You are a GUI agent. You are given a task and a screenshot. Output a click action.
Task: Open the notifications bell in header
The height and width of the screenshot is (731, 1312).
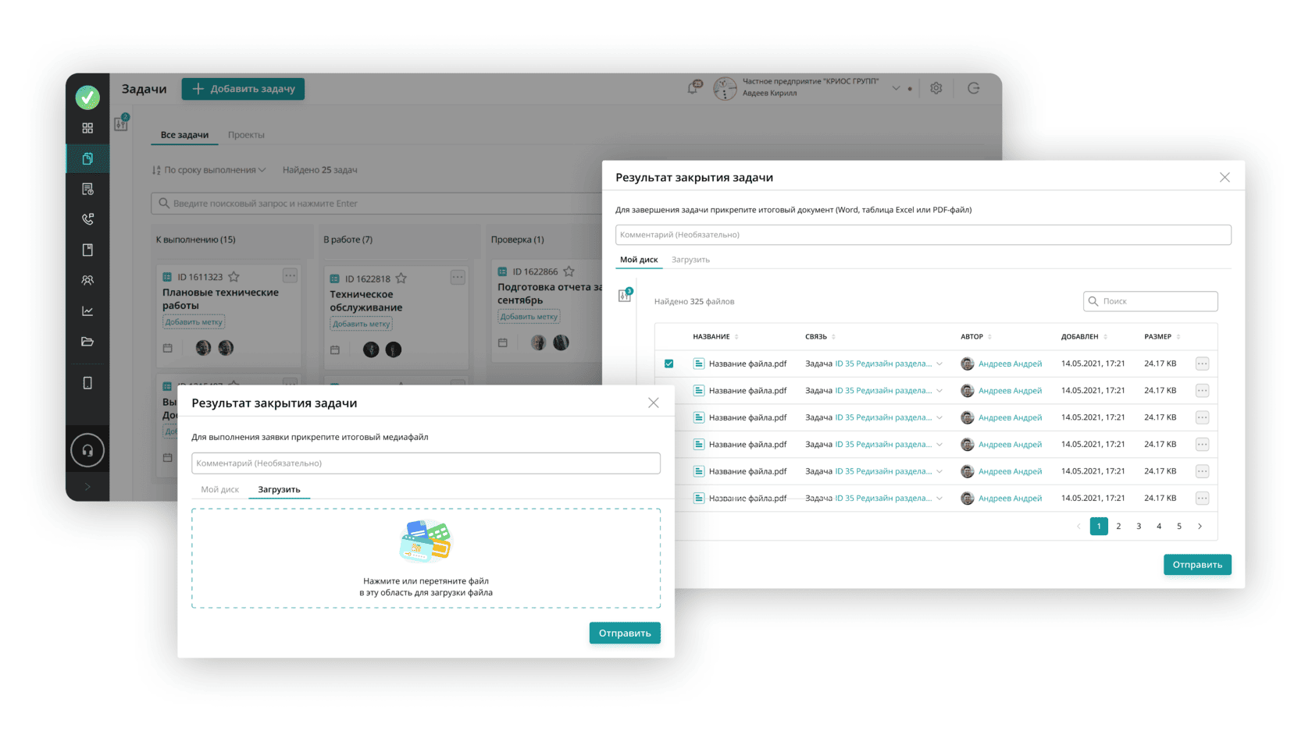pos(693,87)
